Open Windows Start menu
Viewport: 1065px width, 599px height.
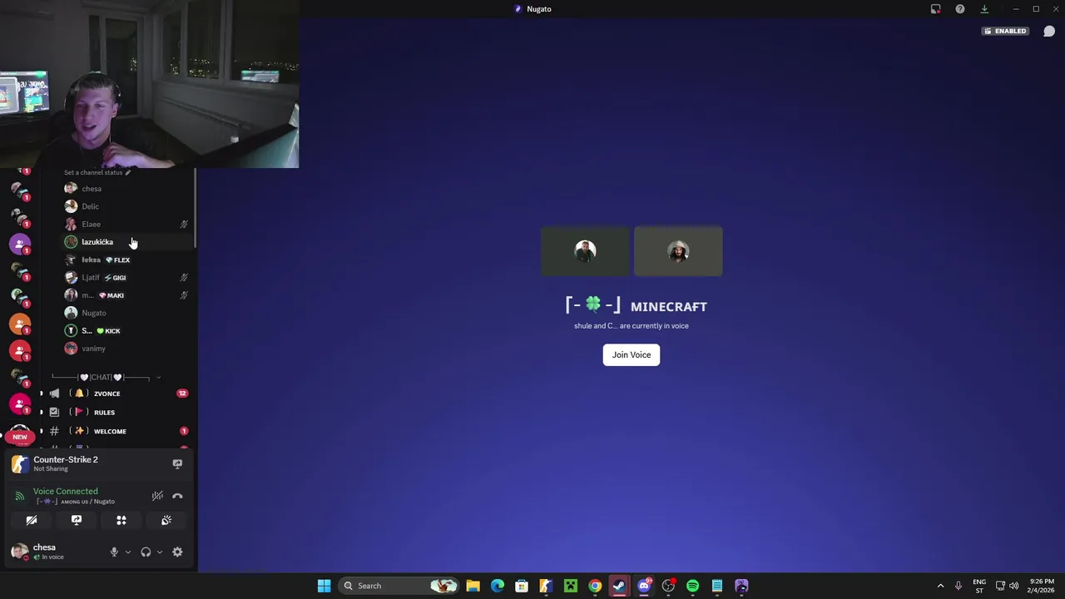point(324,586)
